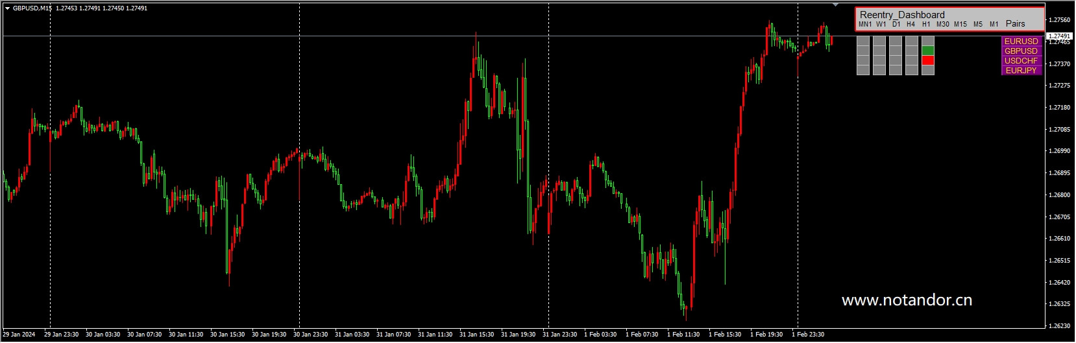This screenshot has width=1076, height=343.
Task: Click the 1.26990 price axis label
Action: 1060,151
